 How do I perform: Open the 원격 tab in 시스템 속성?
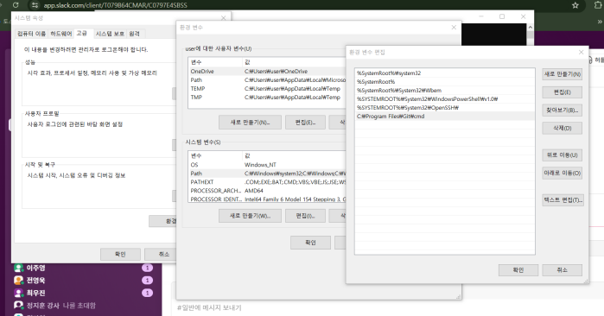pyautogui.click(x=135, y=34)
